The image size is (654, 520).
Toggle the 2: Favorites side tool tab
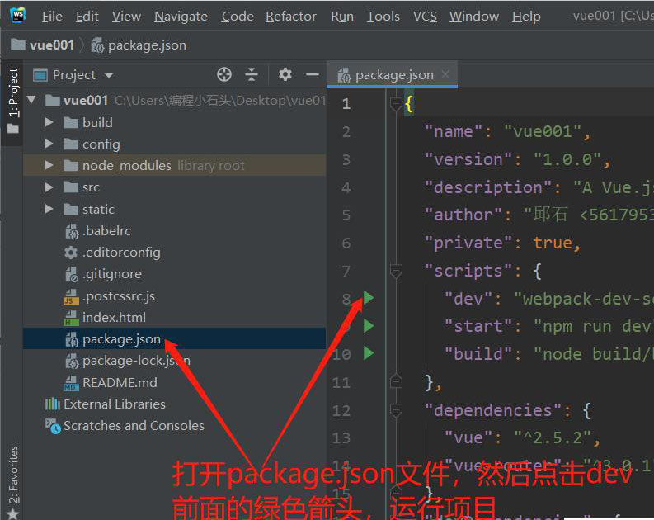click(x=13, y=481)
